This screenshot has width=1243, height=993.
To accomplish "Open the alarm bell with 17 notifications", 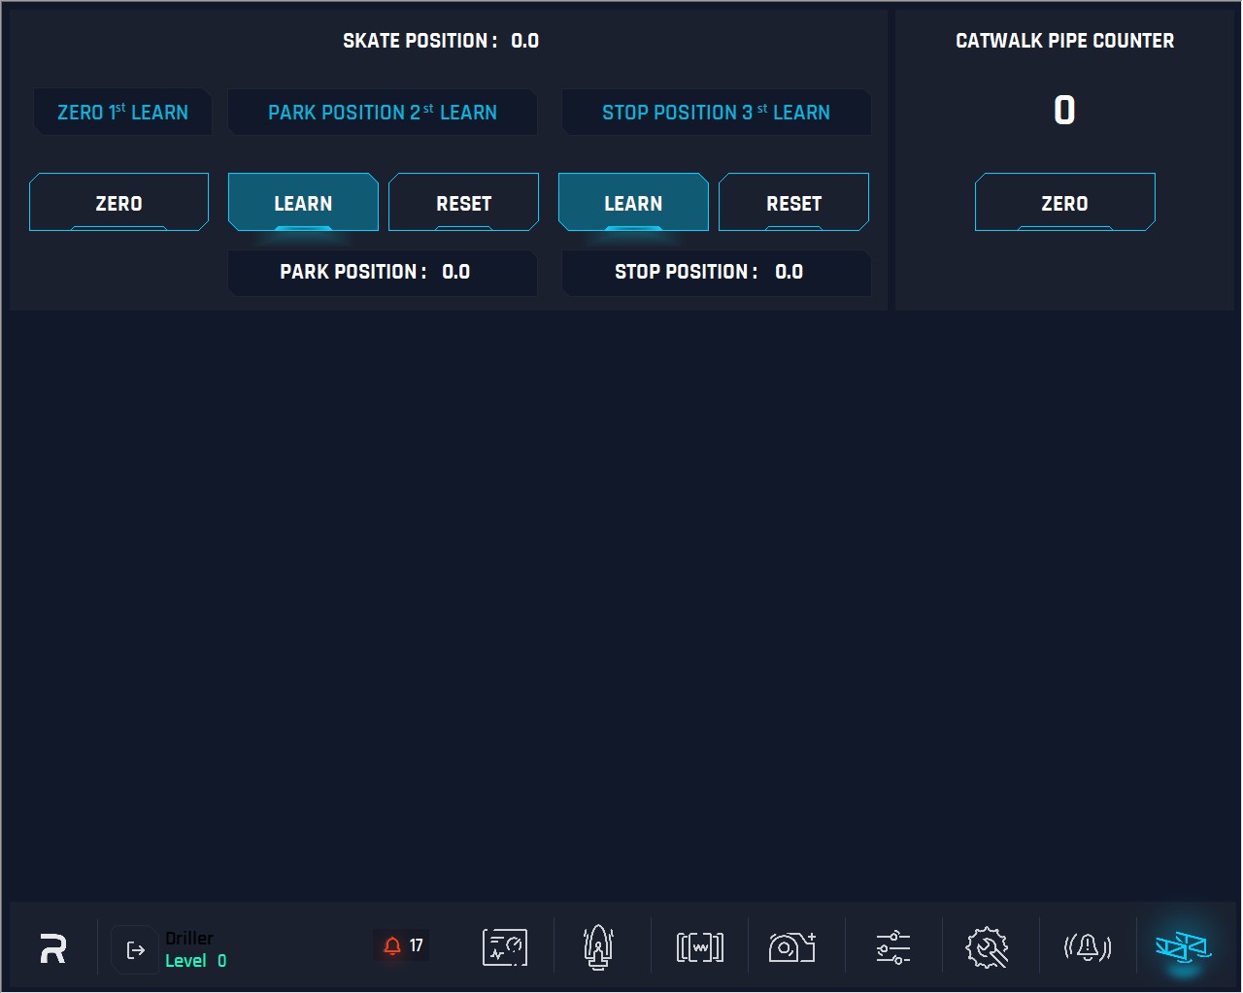I will point(402,945).
